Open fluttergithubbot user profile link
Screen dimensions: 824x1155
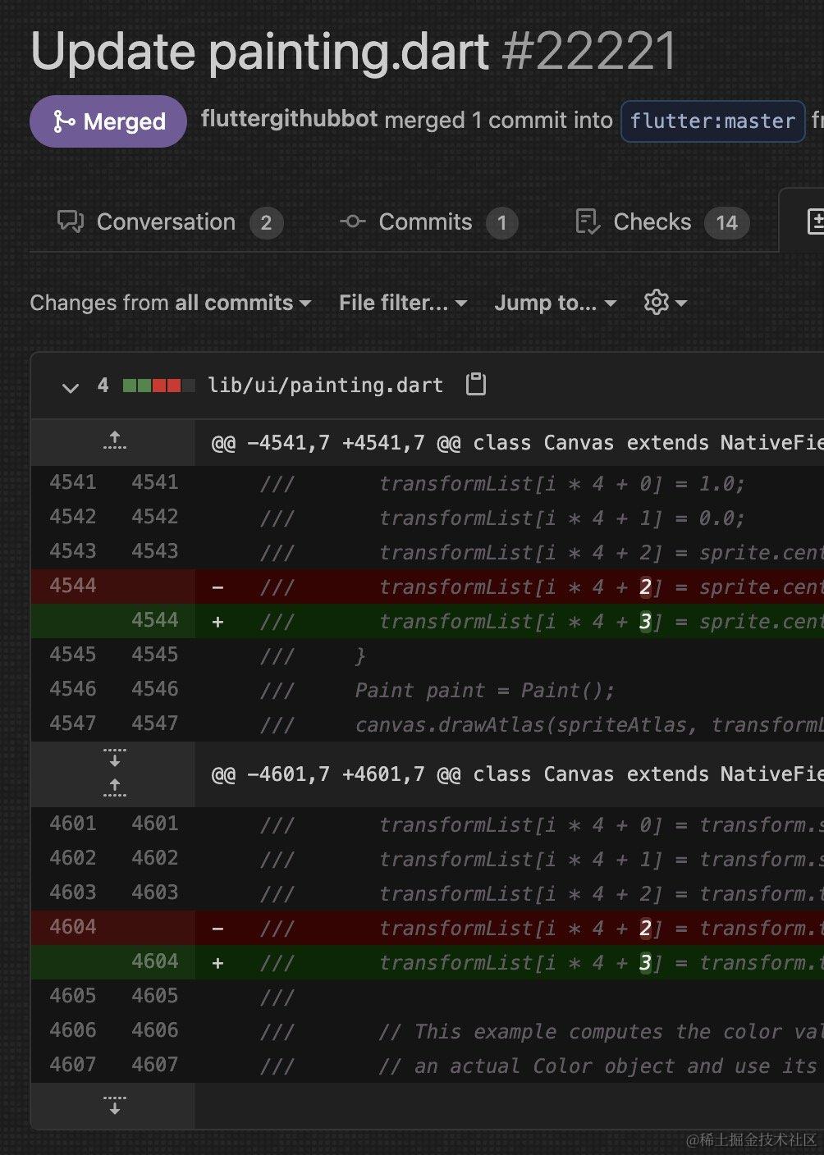click(x=289, y=119)
